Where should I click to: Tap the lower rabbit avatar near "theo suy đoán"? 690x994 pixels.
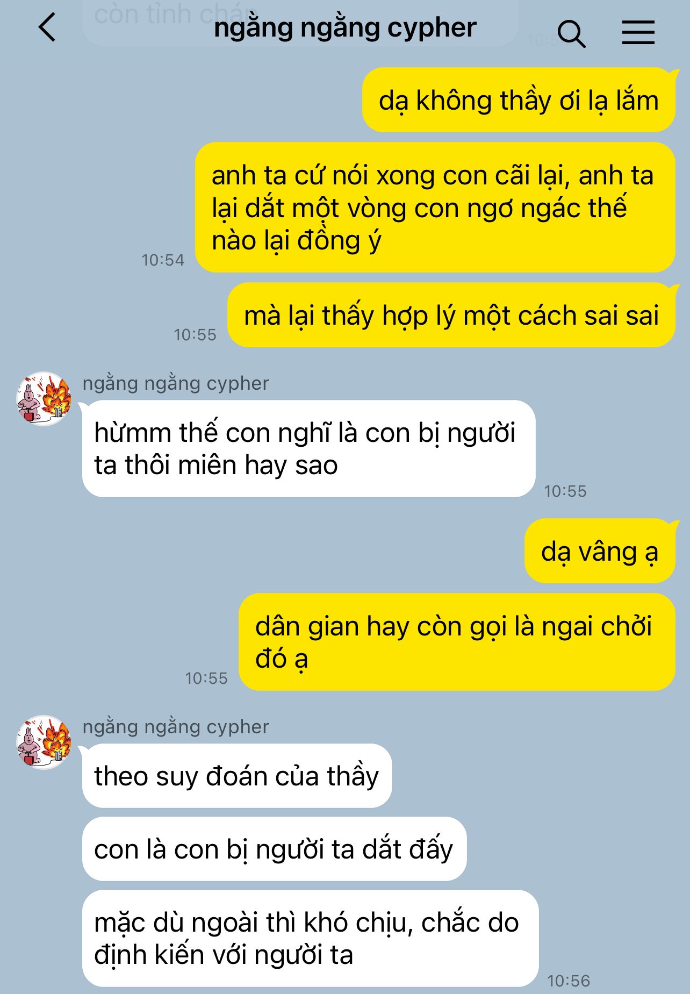44,742
